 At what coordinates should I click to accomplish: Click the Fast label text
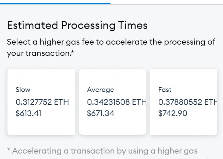click(x=165, y=90)
